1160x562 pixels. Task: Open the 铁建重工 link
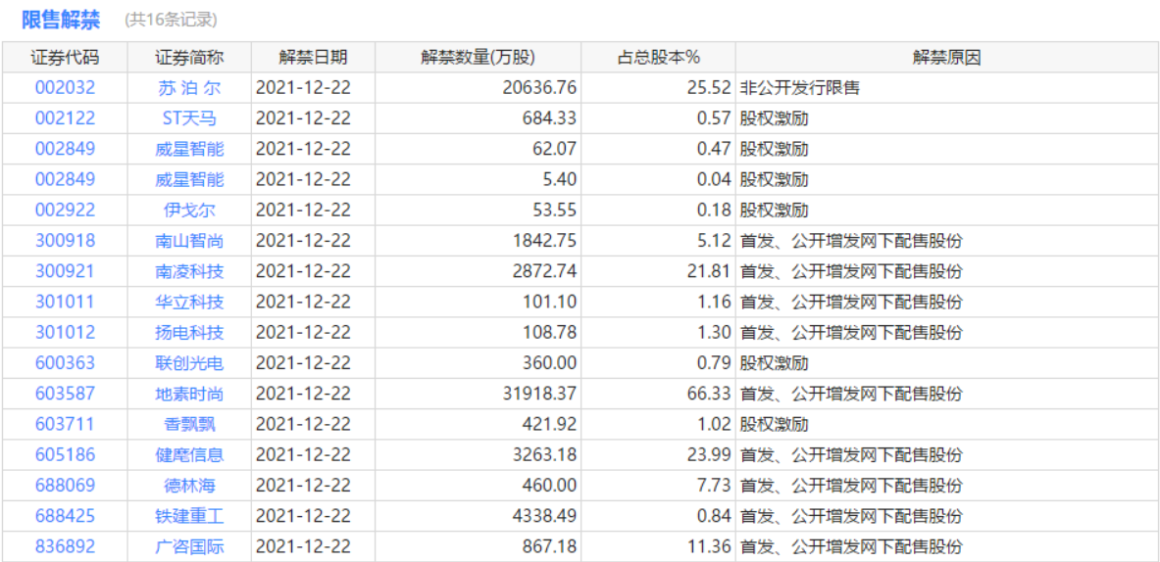pyautogui.click(x=189, y=516)
